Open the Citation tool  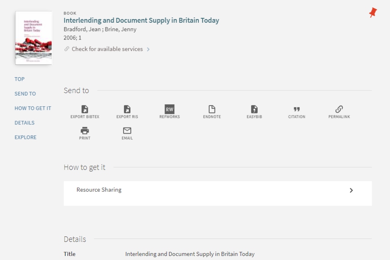[x=297, y=109]
